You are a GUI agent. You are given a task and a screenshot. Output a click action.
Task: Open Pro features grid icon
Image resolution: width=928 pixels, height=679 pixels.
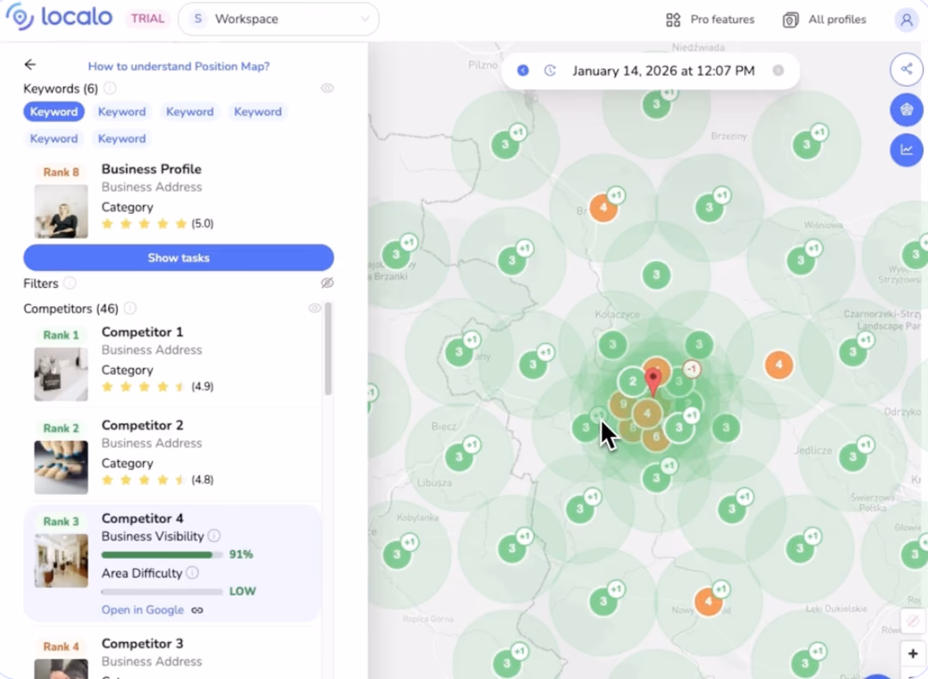[673, 20]
